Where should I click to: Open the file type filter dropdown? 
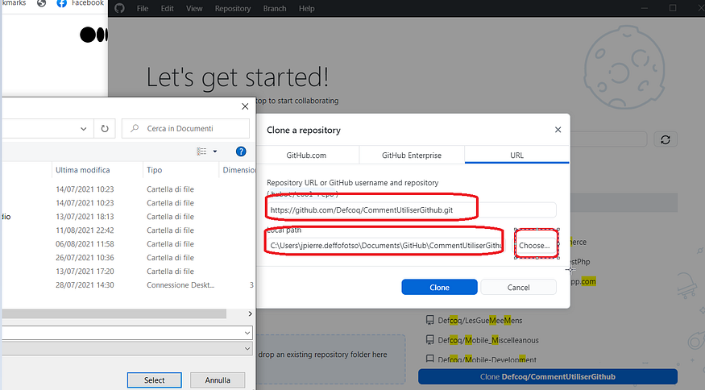(247, 348)
